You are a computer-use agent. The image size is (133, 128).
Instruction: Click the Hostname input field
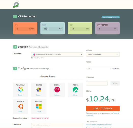point(57,125)
